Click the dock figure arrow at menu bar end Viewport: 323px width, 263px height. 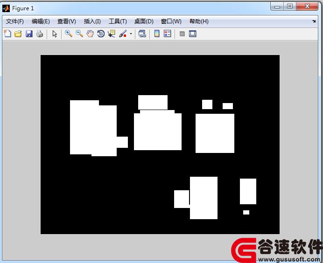coord(314,21)
